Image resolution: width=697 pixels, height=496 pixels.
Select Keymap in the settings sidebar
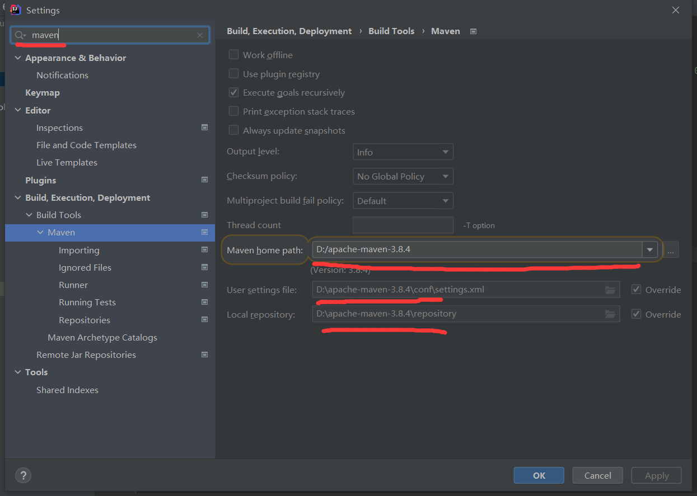[x=42, y=92]
